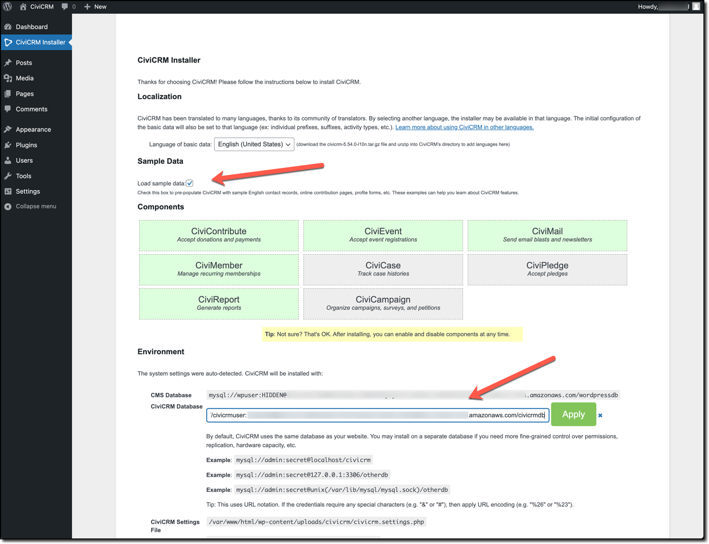
Task: Click the Sample Data section heading
Action: coord(161,162)
